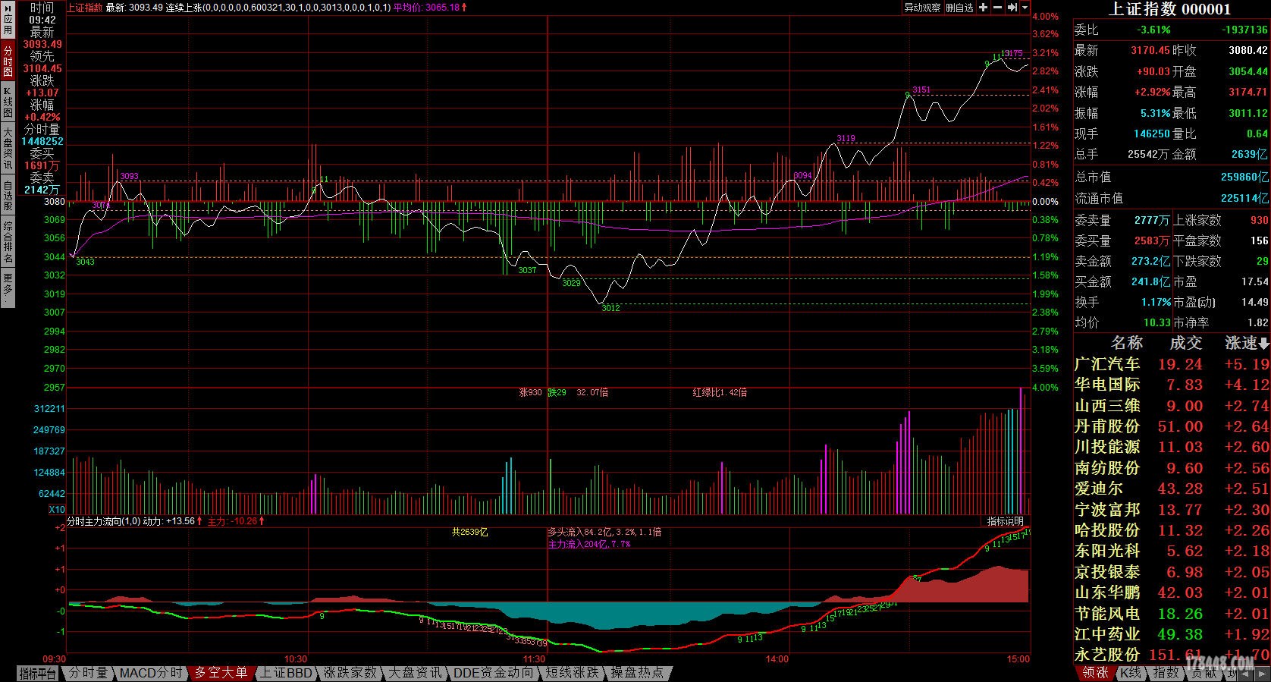Open the 涨跌家数 tab
Viewport: 1271px width, 682px height.
click(x=350, y=673)
